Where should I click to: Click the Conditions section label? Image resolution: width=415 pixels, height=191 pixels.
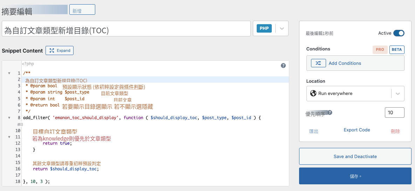[318, 49]
